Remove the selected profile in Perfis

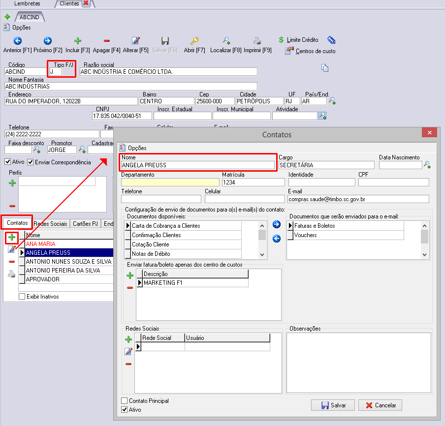pyautogui.click(x=12, y=206)
